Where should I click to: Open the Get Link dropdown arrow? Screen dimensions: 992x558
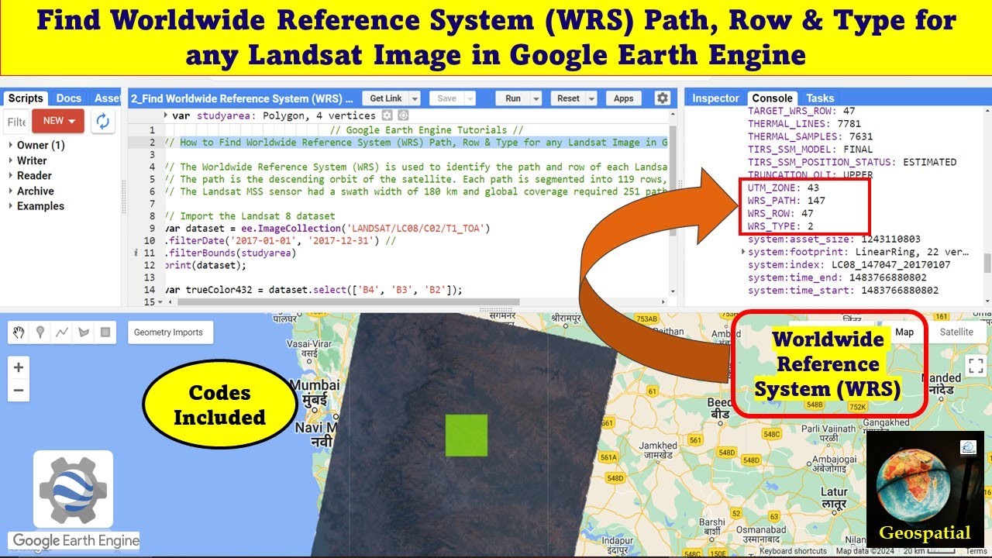click(415, 98)
